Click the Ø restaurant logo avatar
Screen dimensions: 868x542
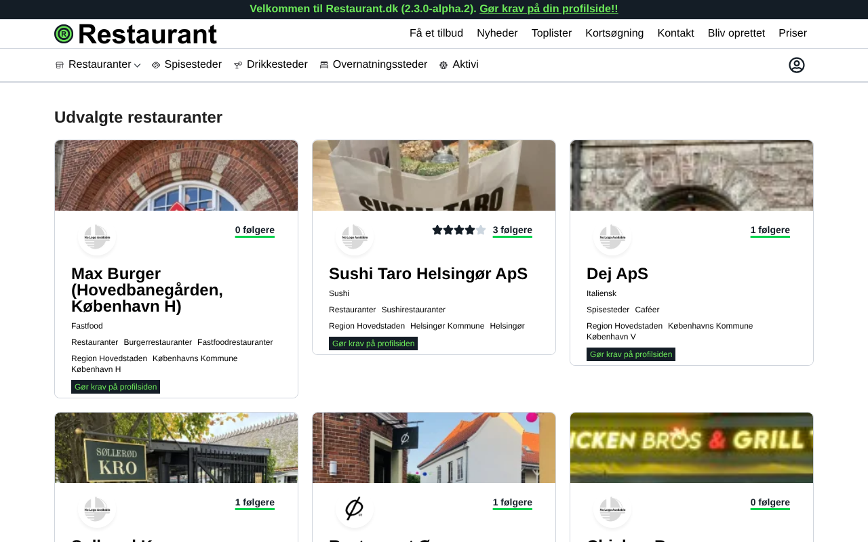click(x=355, y=509)
